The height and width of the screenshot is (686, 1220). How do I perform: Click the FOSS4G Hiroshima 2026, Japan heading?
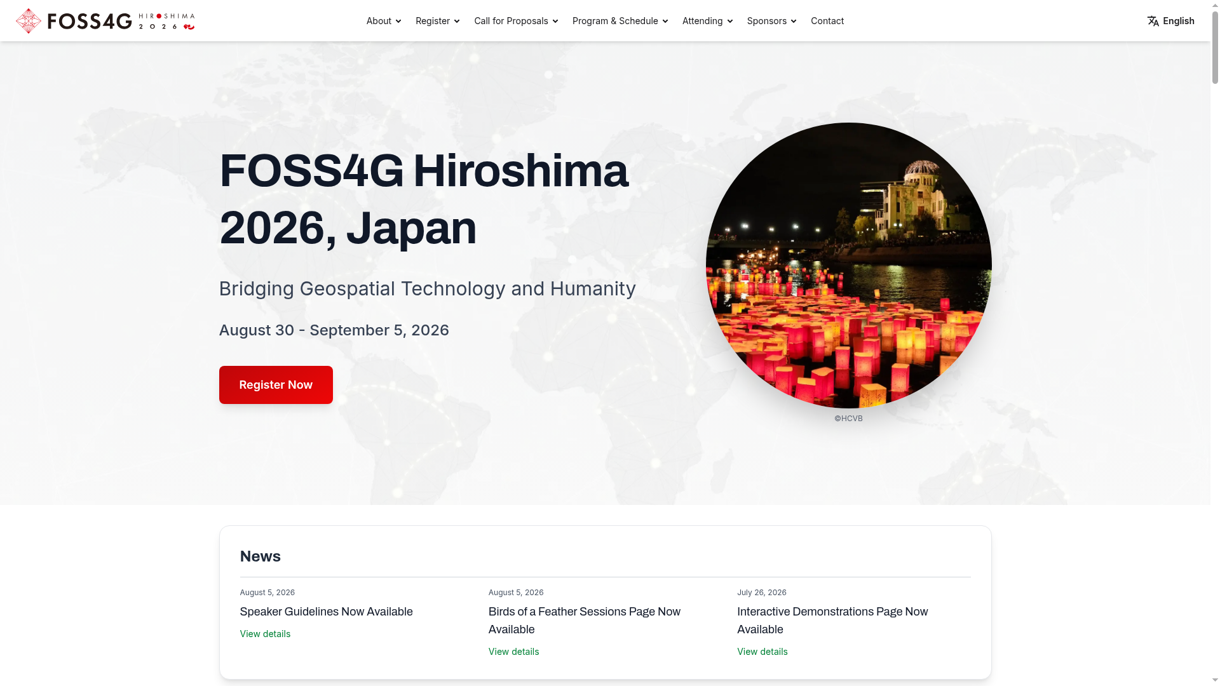coord(424,199)
